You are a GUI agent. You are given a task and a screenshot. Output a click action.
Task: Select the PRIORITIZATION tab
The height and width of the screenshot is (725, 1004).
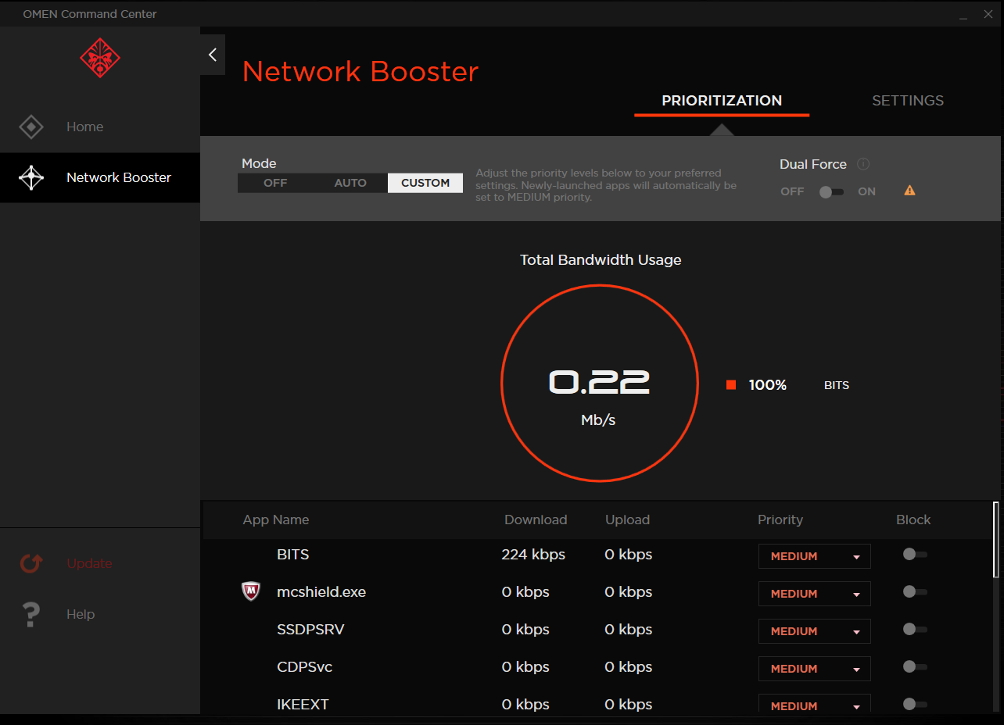721,101
